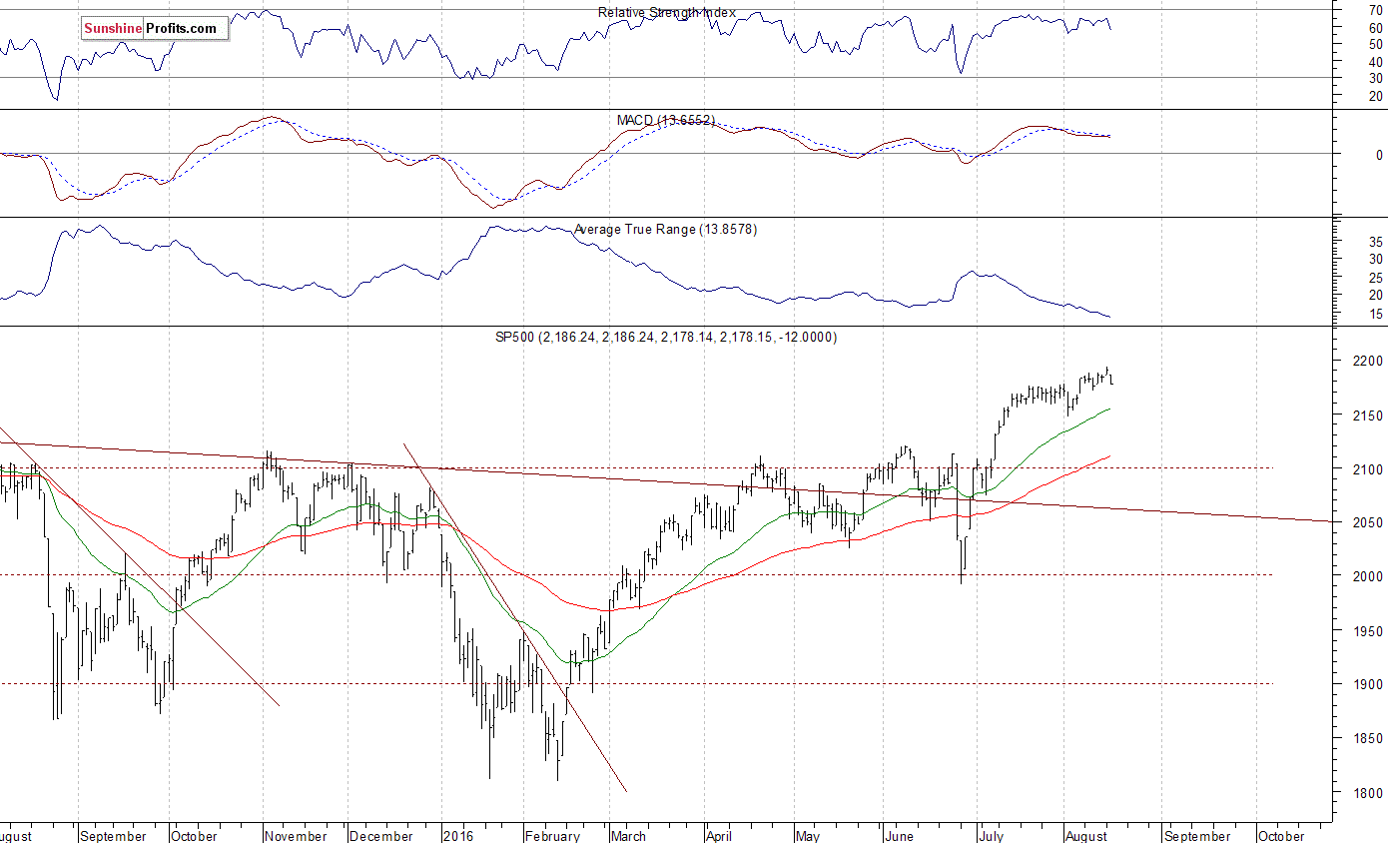Image resolution: width=1388 pixels, height=843 pixels.
Task: Click the SunshineProfits.com logo
Action: 155,29
